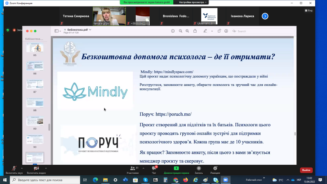The width and height of the screenshot is (327, 184).
Task: Expand the participants options arrow
Action: point(143,168)
